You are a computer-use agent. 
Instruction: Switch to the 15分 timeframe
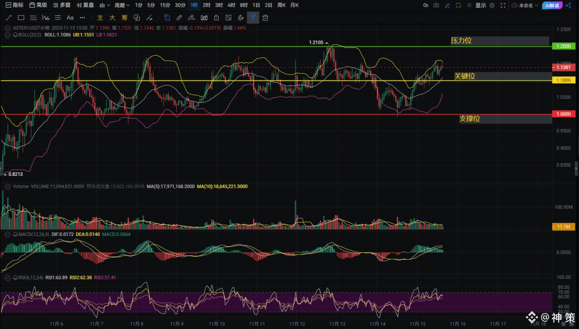pyautogui.click(x=165, y=5)
